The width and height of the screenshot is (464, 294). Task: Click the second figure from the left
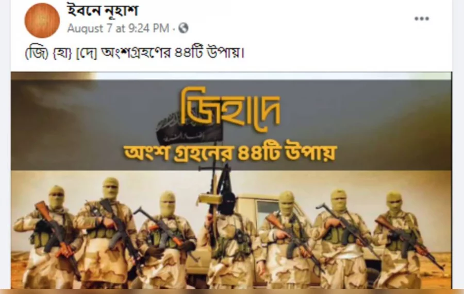coord(107,233)
